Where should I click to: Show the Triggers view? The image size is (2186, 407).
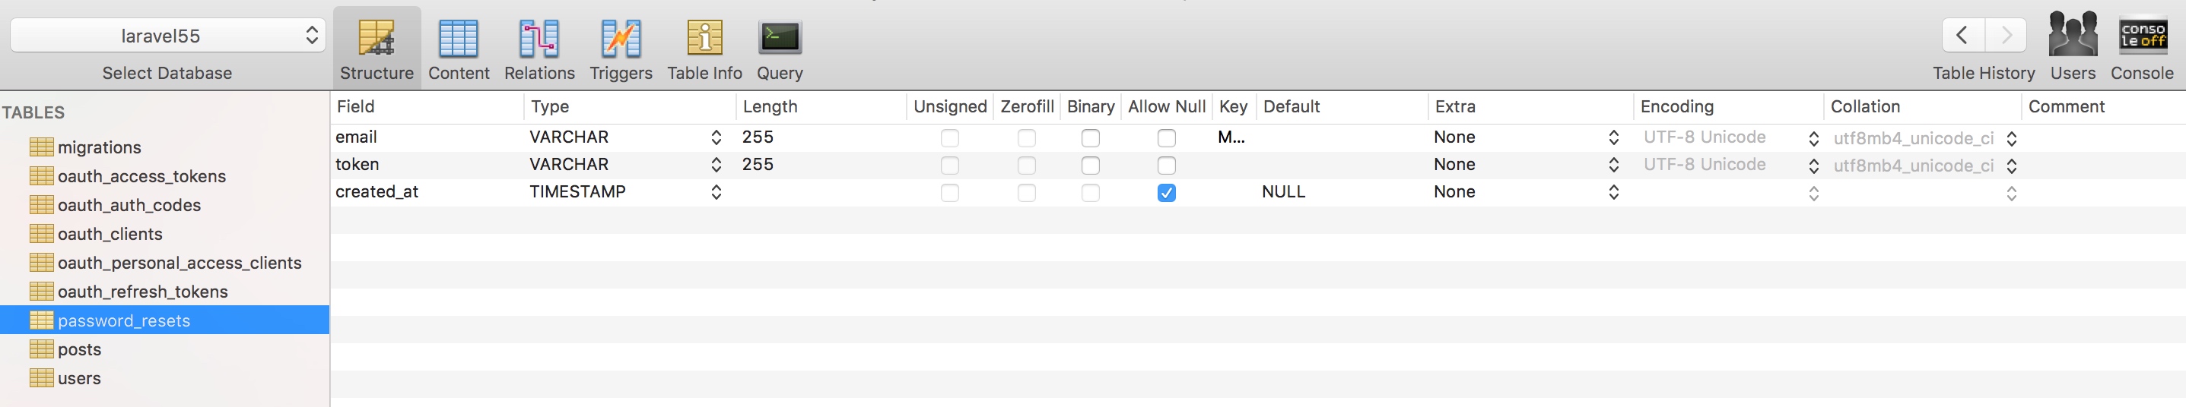point(621,39)
